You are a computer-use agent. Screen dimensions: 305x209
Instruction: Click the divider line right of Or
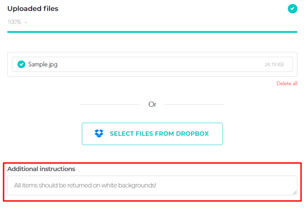[195, 105]
